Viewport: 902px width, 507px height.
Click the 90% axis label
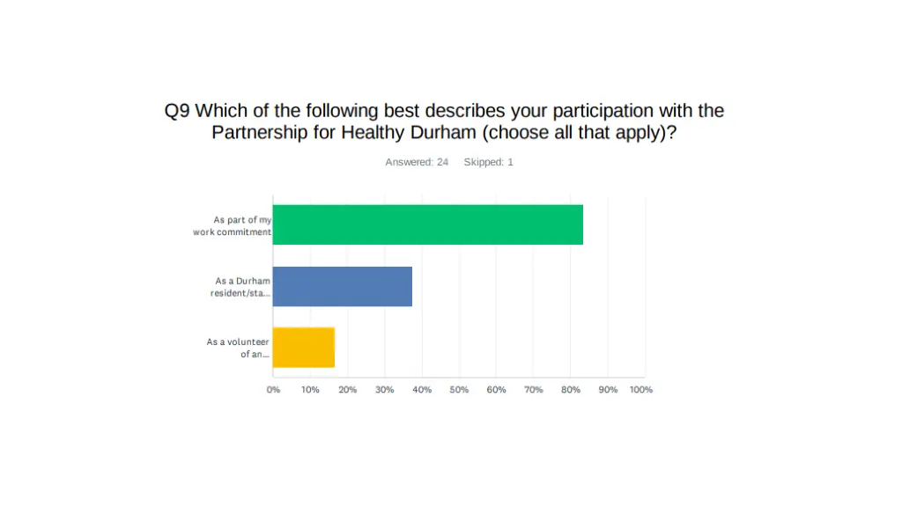click(608, 390)
